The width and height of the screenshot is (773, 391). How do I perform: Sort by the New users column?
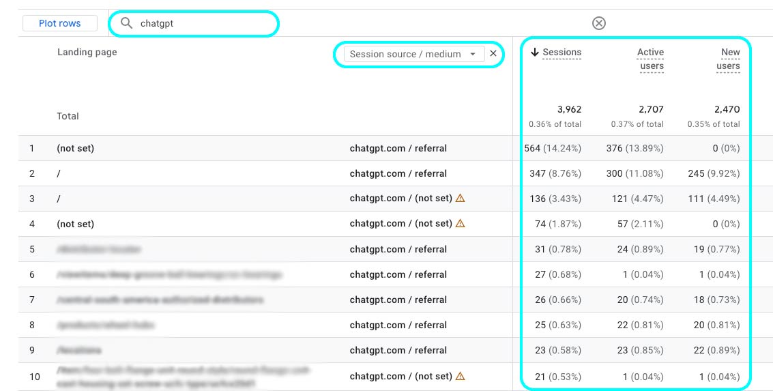coord(729,59)
